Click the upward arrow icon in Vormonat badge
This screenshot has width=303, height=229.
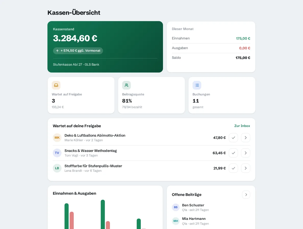(x=57, y=51)
